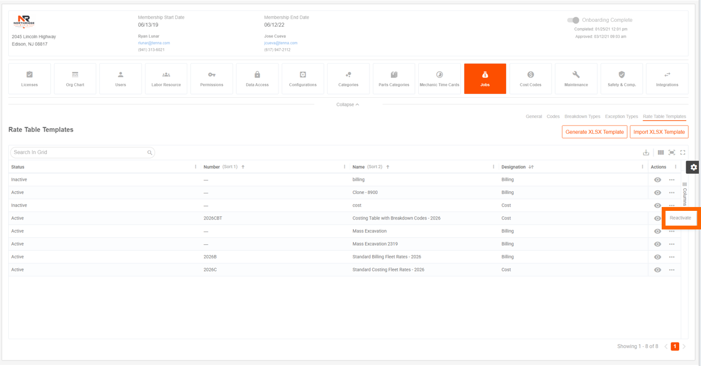701x366 pixels.
Task: Open the Integrations tile
Action: click(x=667, y=79)
